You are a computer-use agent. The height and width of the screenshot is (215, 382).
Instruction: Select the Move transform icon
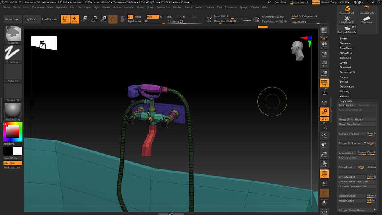pos(84,19)
